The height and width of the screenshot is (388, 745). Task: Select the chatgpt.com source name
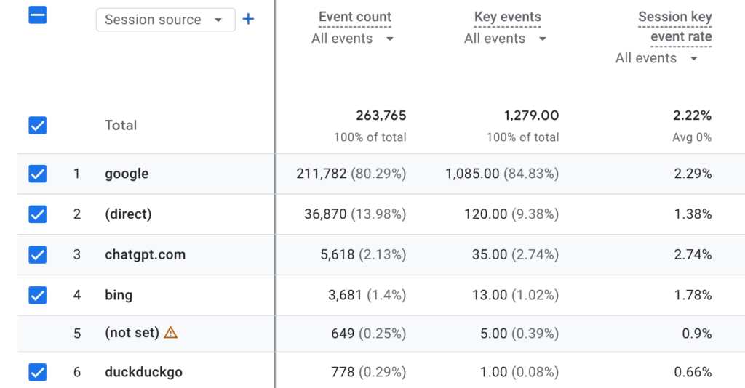click(145, 255)
